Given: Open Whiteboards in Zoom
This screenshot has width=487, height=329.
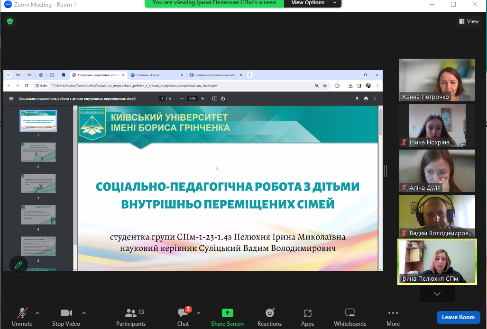Looking at the screenshot, I should (x=349, y=316).
